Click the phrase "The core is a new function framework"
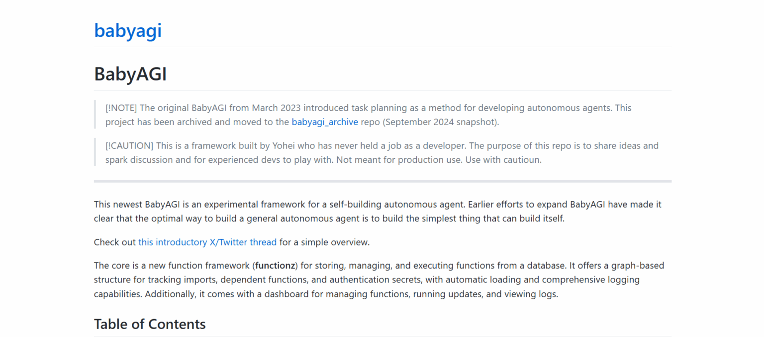This screenshot has width=764, height=337. [x=172, y=266]
